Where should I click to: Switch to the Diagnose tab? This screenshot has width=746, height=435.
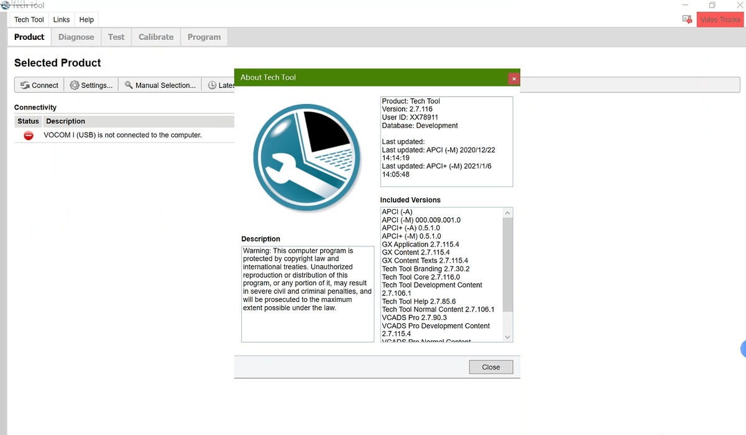[76, 37]
